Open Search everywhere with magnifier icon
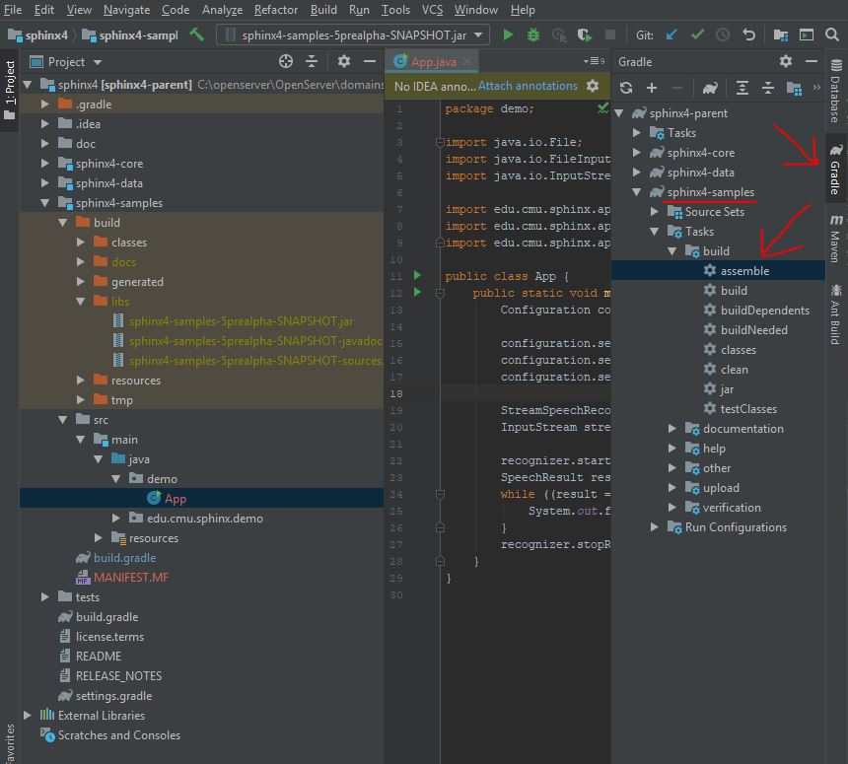The width and height of the screenshot is (848, 764). (x=833, y=33)
